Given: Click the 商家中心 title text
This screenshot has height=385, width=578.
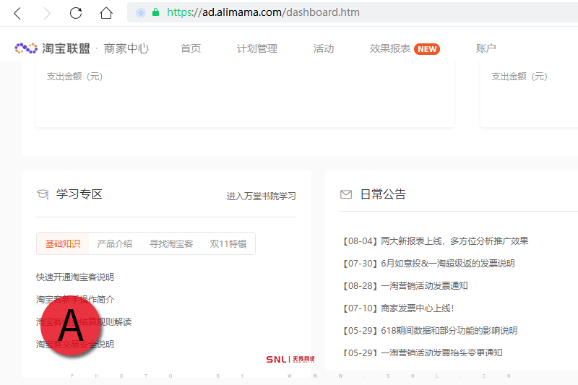Looking at the screenshot, I should click(126, 48).
